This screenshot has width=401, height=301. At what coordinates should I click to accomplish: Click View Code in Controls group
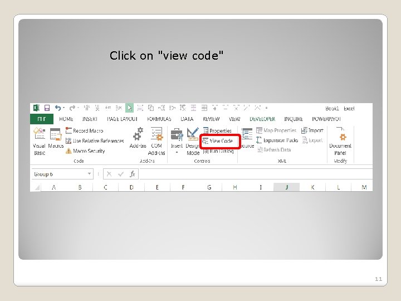tap(218, 141)
